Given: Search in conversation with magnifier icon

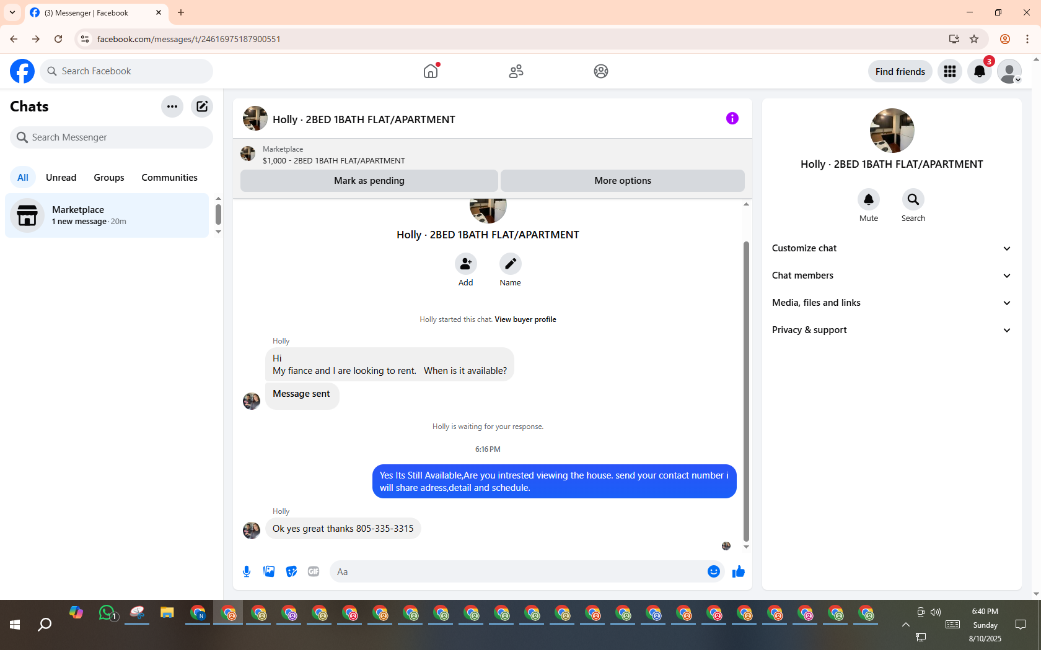Looking at the screenshot, I should [x=913, y=199].
